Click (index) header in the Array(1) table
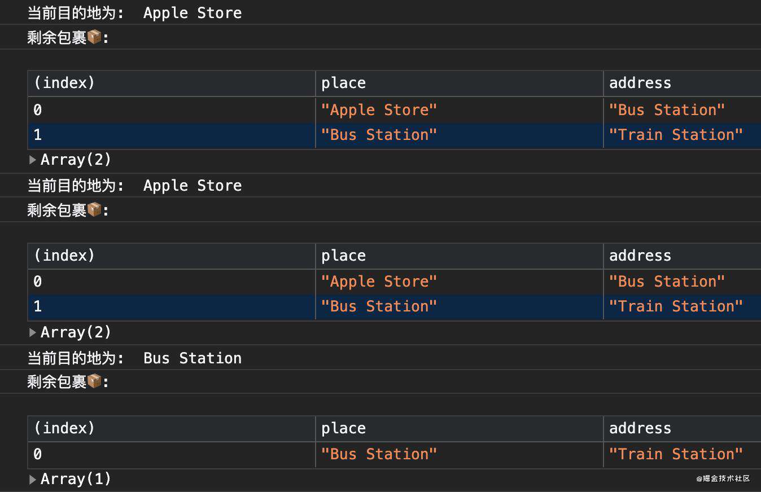 pyautogui.click(x=172, y=428)
